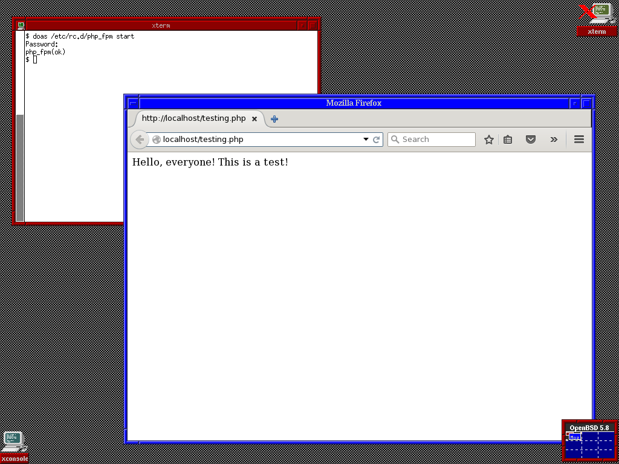This screenshot has width=619, height=464.
Task: Iconify the xterm window
Action: [302, 25]
